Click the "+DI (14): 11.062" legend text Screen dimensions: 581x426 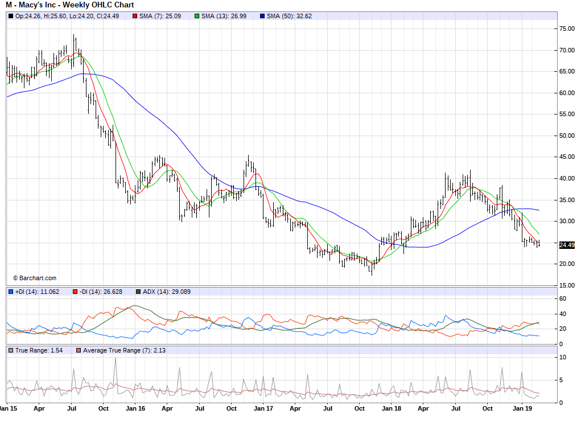pyautogui.click(x=37, y=292)
